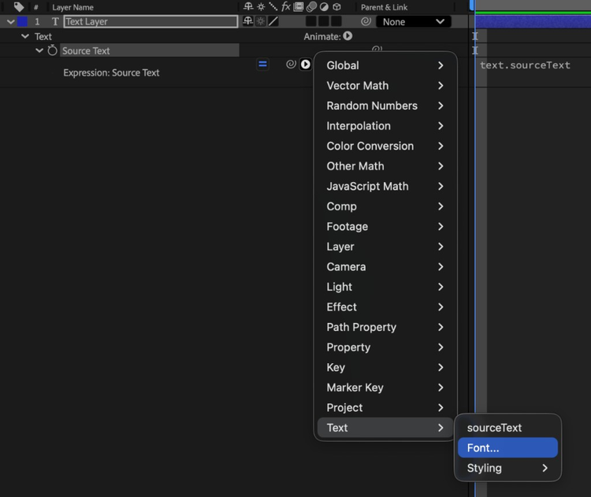
Task: Open the Comp submenu
Action: click(385, 206)
